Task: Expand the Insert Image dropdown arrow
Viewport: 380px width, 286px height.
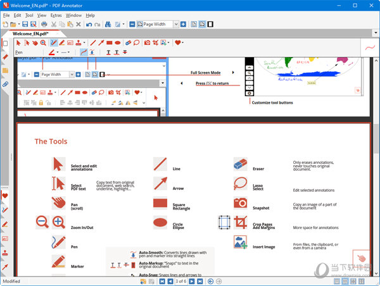Action: (x=168, y=43)
